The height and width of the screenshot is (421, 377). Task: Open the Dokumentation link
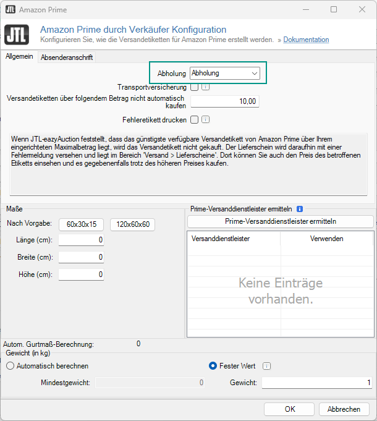point(306,40)
